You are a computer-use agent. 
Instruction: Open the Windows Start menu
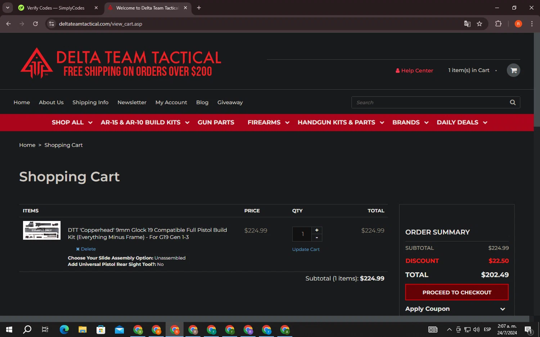[x=9, y=329]
